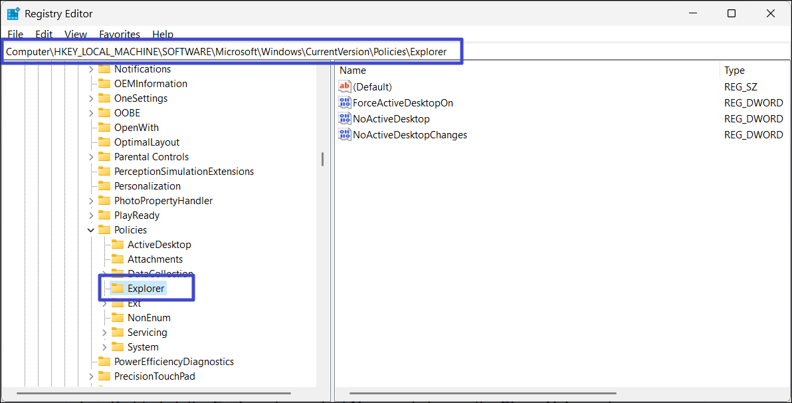Click the Attachments folder icon
The height and width of the screenshot is (403, 792).
pyautogui.click(x=118, y=259)
